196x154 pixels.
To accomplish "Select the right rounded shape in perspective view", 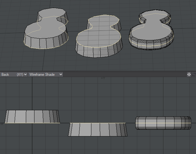I will coord(151,30).
